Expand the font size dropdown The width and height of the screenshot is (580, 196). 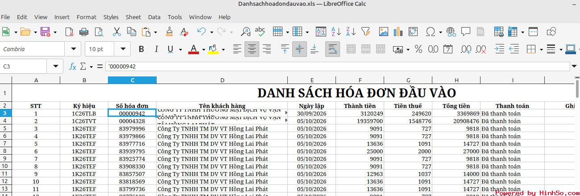click(122, 49)
